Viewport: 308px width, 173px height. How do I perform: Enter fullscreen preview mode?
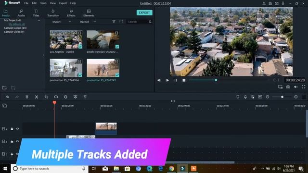click(x=304, y=86)
